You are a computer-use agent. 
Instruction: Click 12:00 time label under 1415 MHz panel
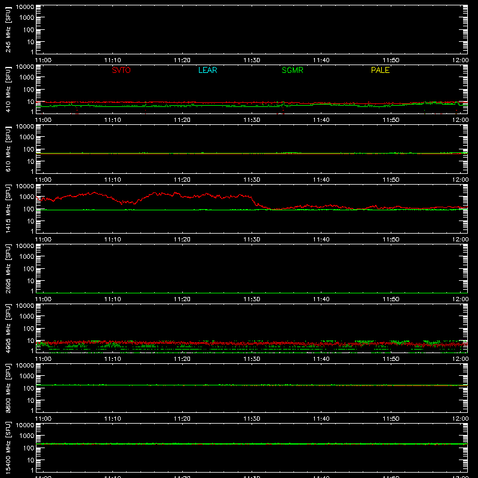pyautogui.click(x=460, y=240)
